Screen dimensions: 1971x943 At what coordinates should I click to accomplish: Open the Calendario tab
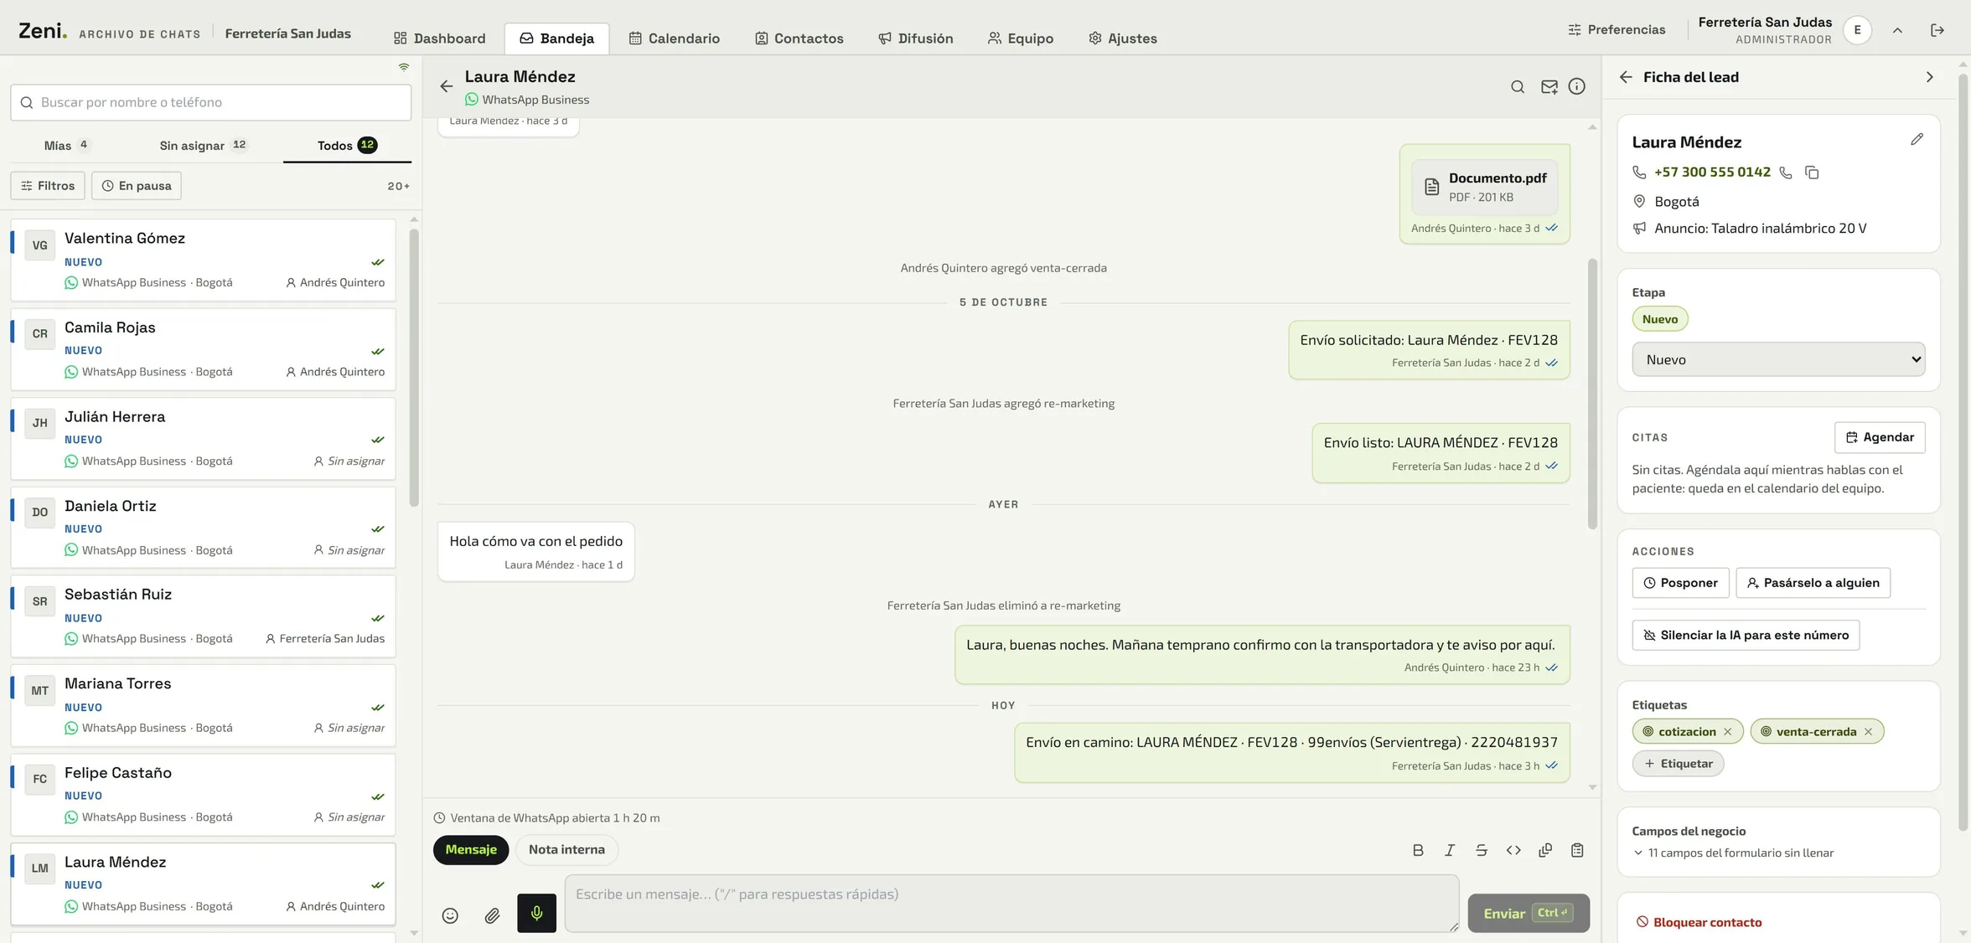point(674,39)
